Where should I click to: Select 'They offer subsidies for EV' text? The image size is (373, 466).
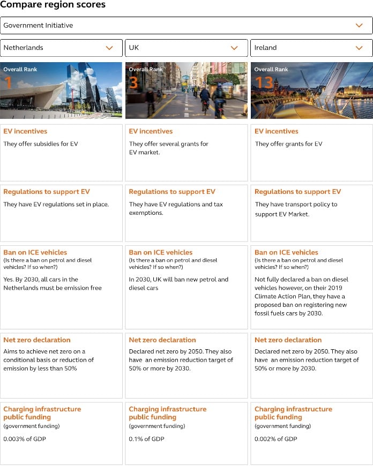41,144
